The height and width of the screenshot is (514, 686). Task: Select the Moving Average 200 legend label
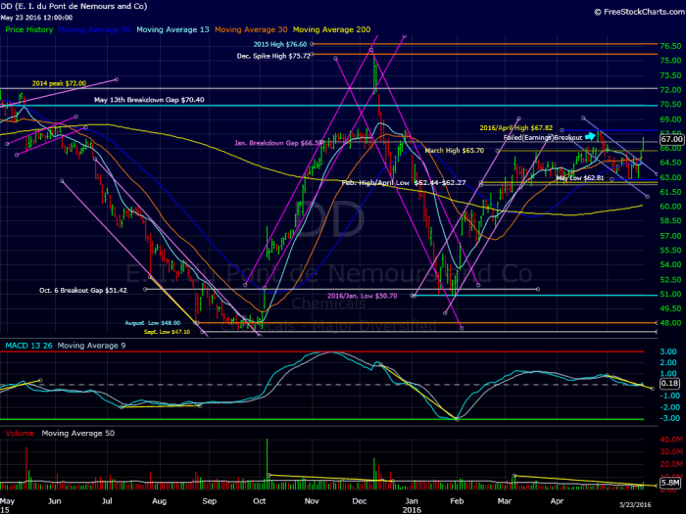point(331,29)
